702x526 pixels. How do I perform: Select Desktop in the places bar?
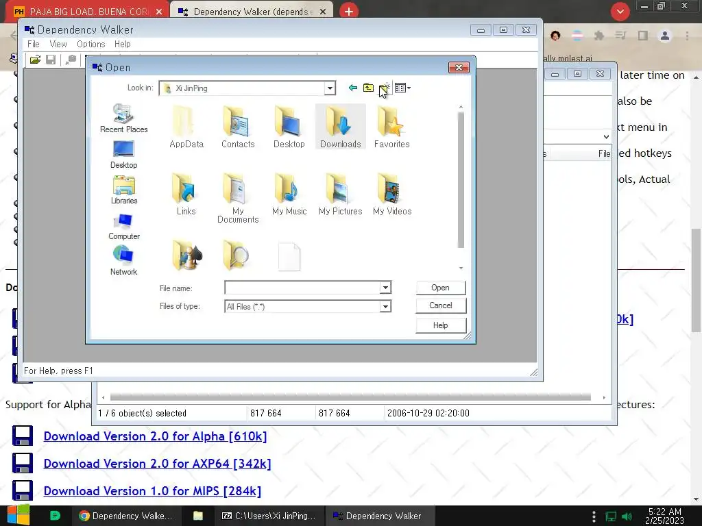pos(123,154)
